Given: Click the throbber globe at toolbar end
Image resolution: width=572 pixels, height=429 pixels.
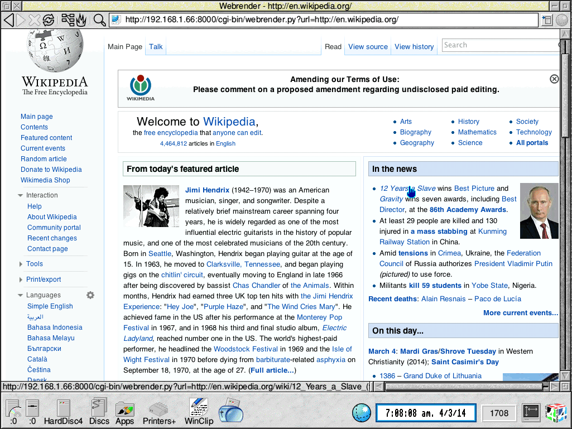Looking at the screenshot, I should pyautogui.click(x=562, y=20).
